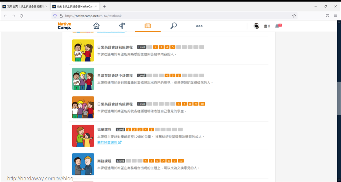Screen dimensions: 341x182
Task: Click the site lock icon
Action: pos(61,16)
